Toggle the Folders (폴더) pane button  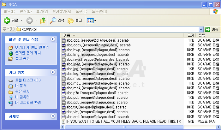pyautogui.click(x=75, y=21)
